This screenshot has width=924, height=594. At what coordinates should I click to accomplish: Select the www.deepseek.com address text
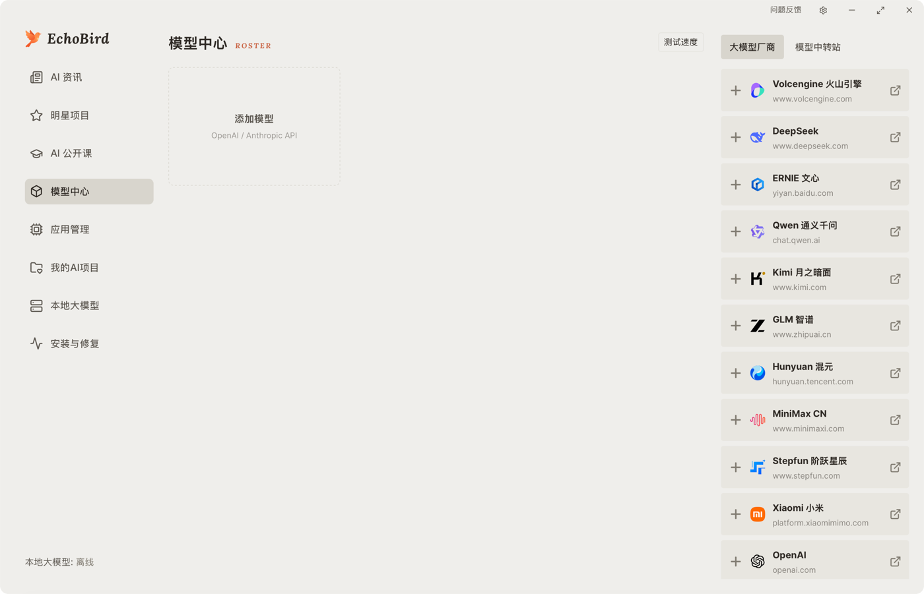pyautogui.click(x=810, y=146)
